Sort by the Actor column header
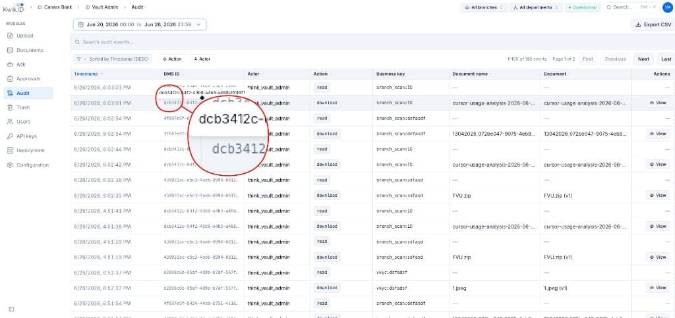675x318 pixels. pyautogui.click(x=255, y=74)
